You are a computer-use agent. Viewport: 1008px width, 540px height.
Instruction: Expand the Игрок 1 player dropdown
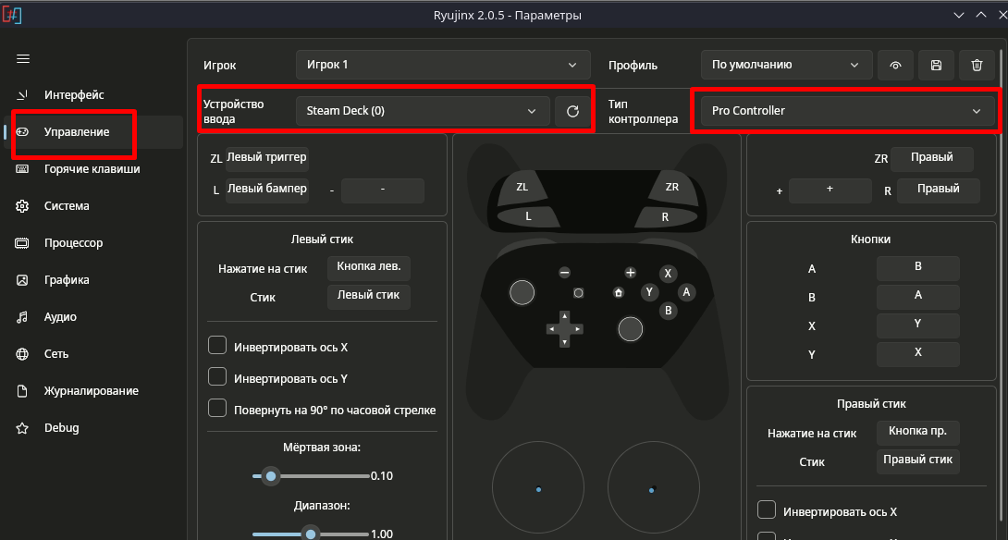coord(442,65)
